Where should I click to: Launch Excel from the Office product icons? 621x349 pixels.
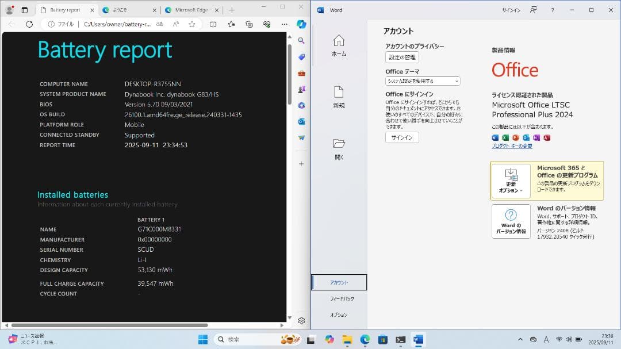click(x=505, y=138)
